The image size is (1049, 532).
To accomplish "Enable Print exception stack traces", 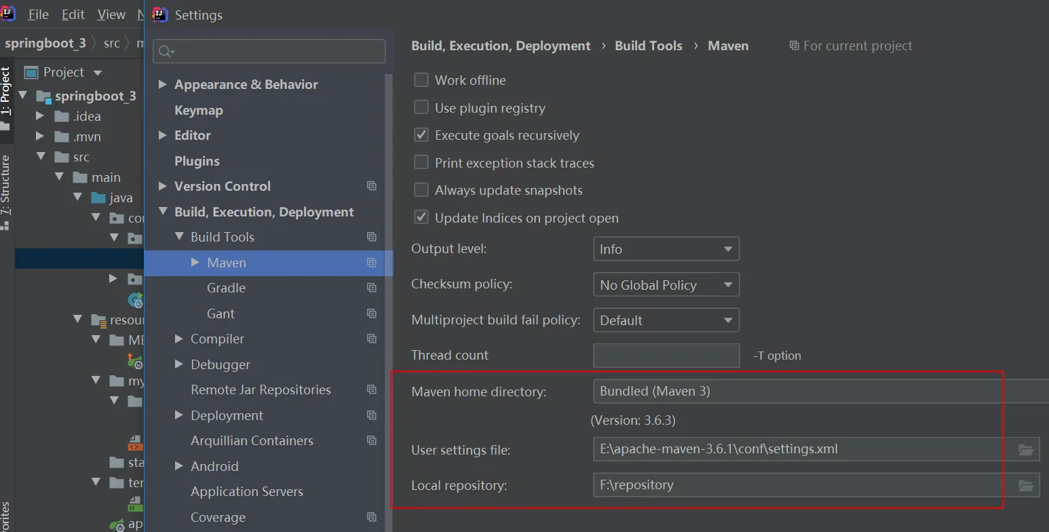I will tap(421, 163).
